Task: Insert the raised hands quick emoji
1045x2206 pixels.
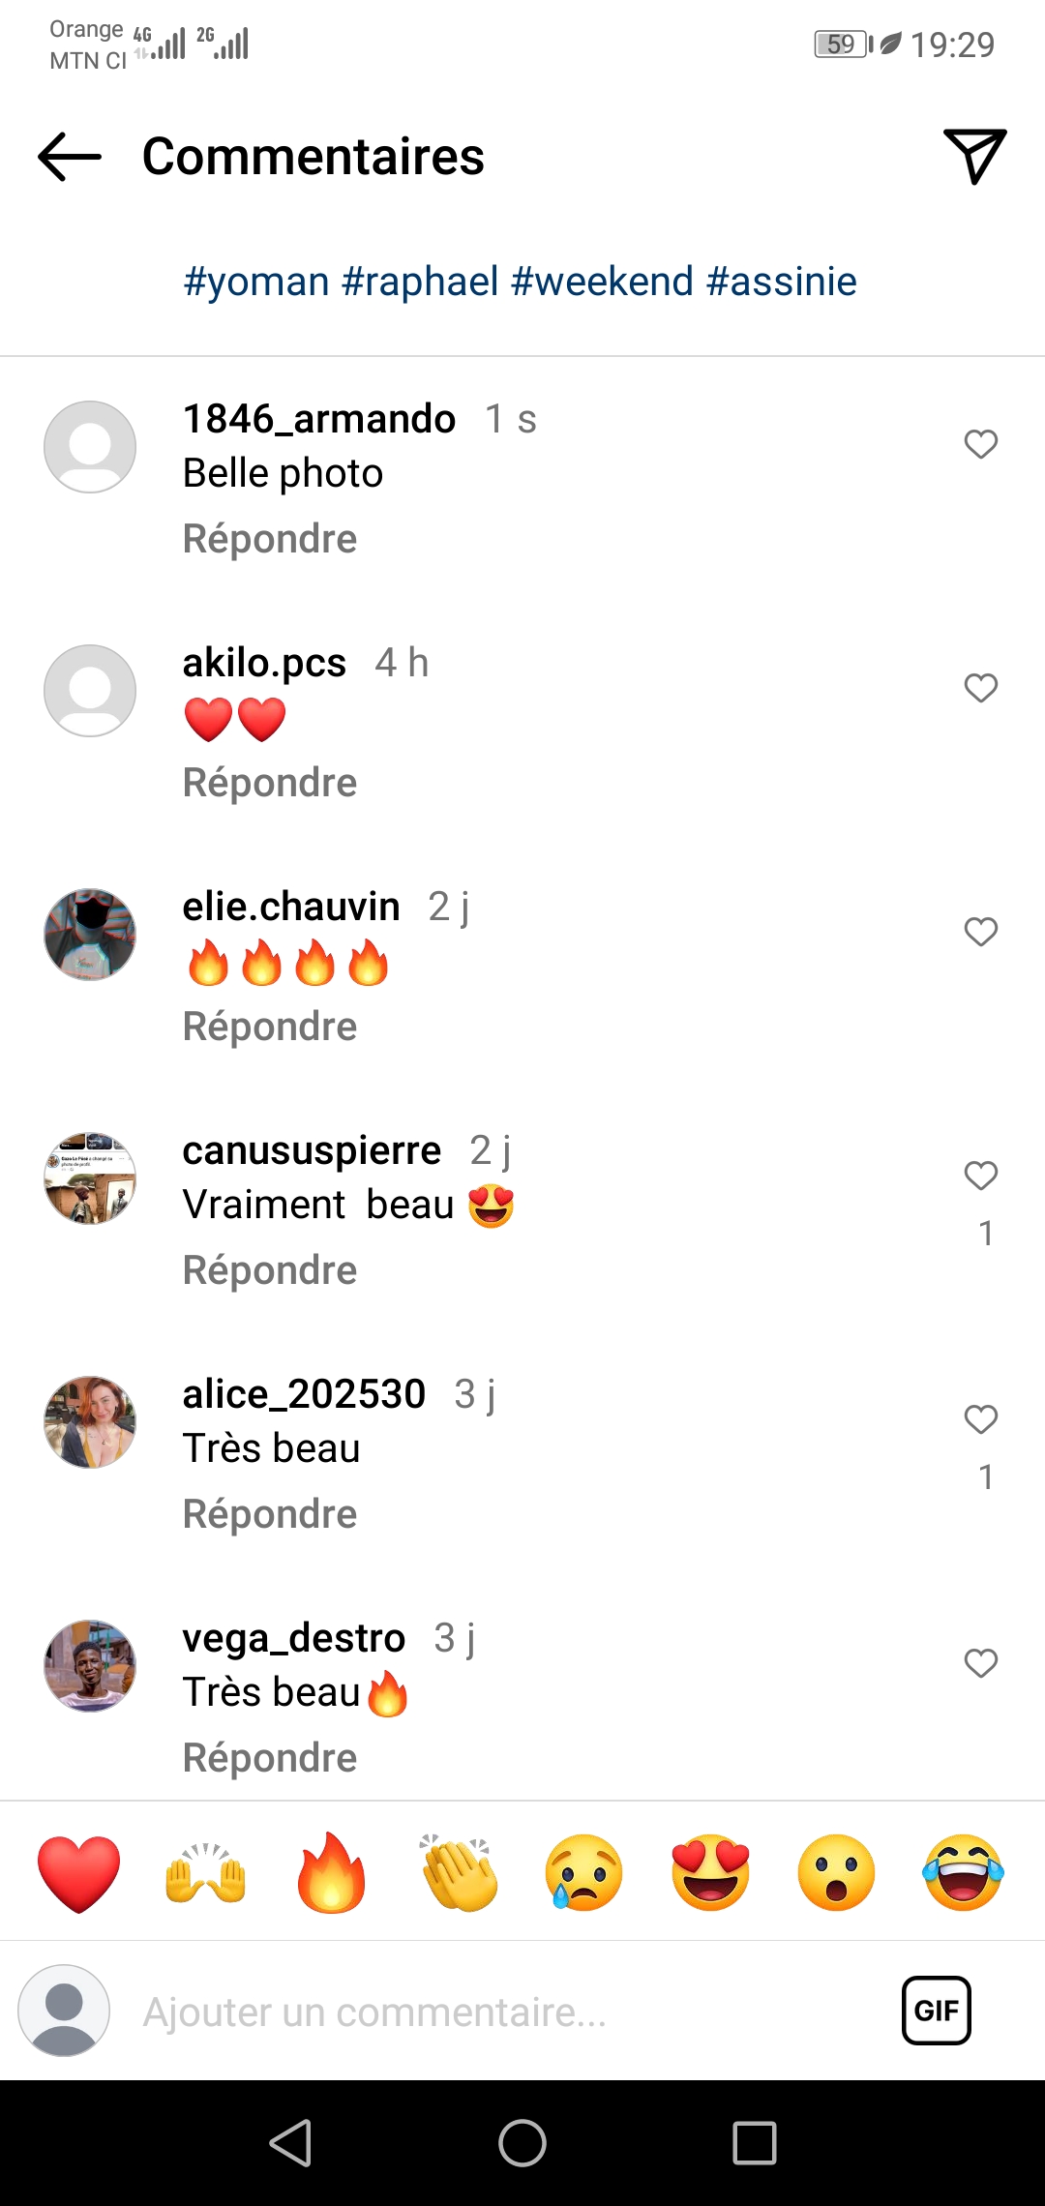Action: 205,1873
